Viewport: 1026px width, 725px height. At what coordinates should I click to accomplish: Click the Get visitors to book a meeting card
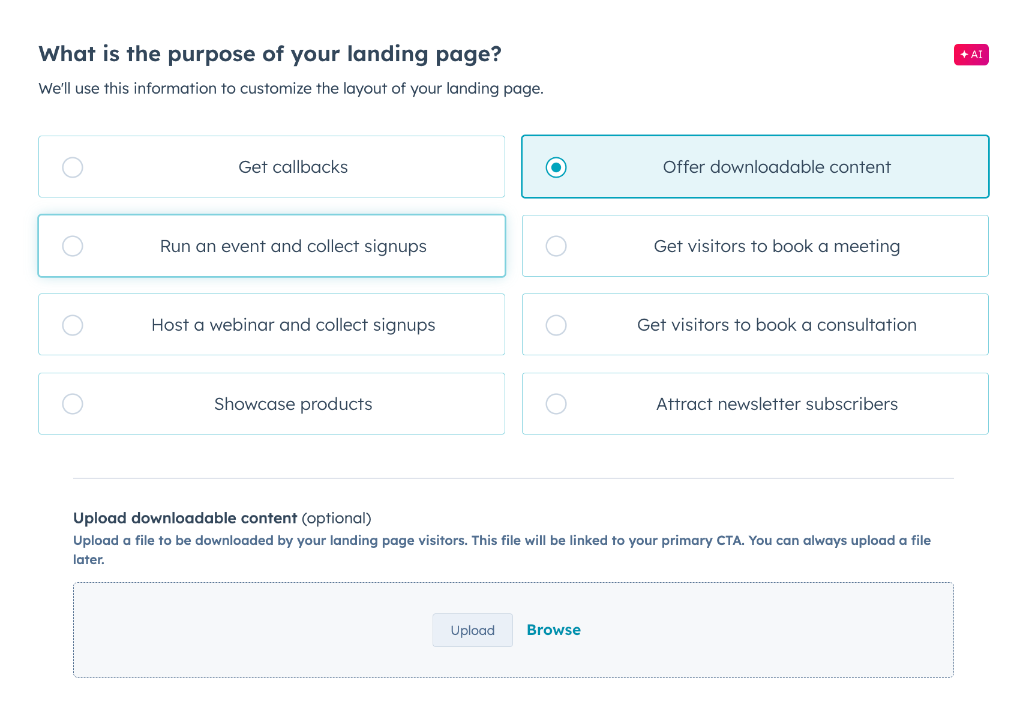click(x=755, y=245)
